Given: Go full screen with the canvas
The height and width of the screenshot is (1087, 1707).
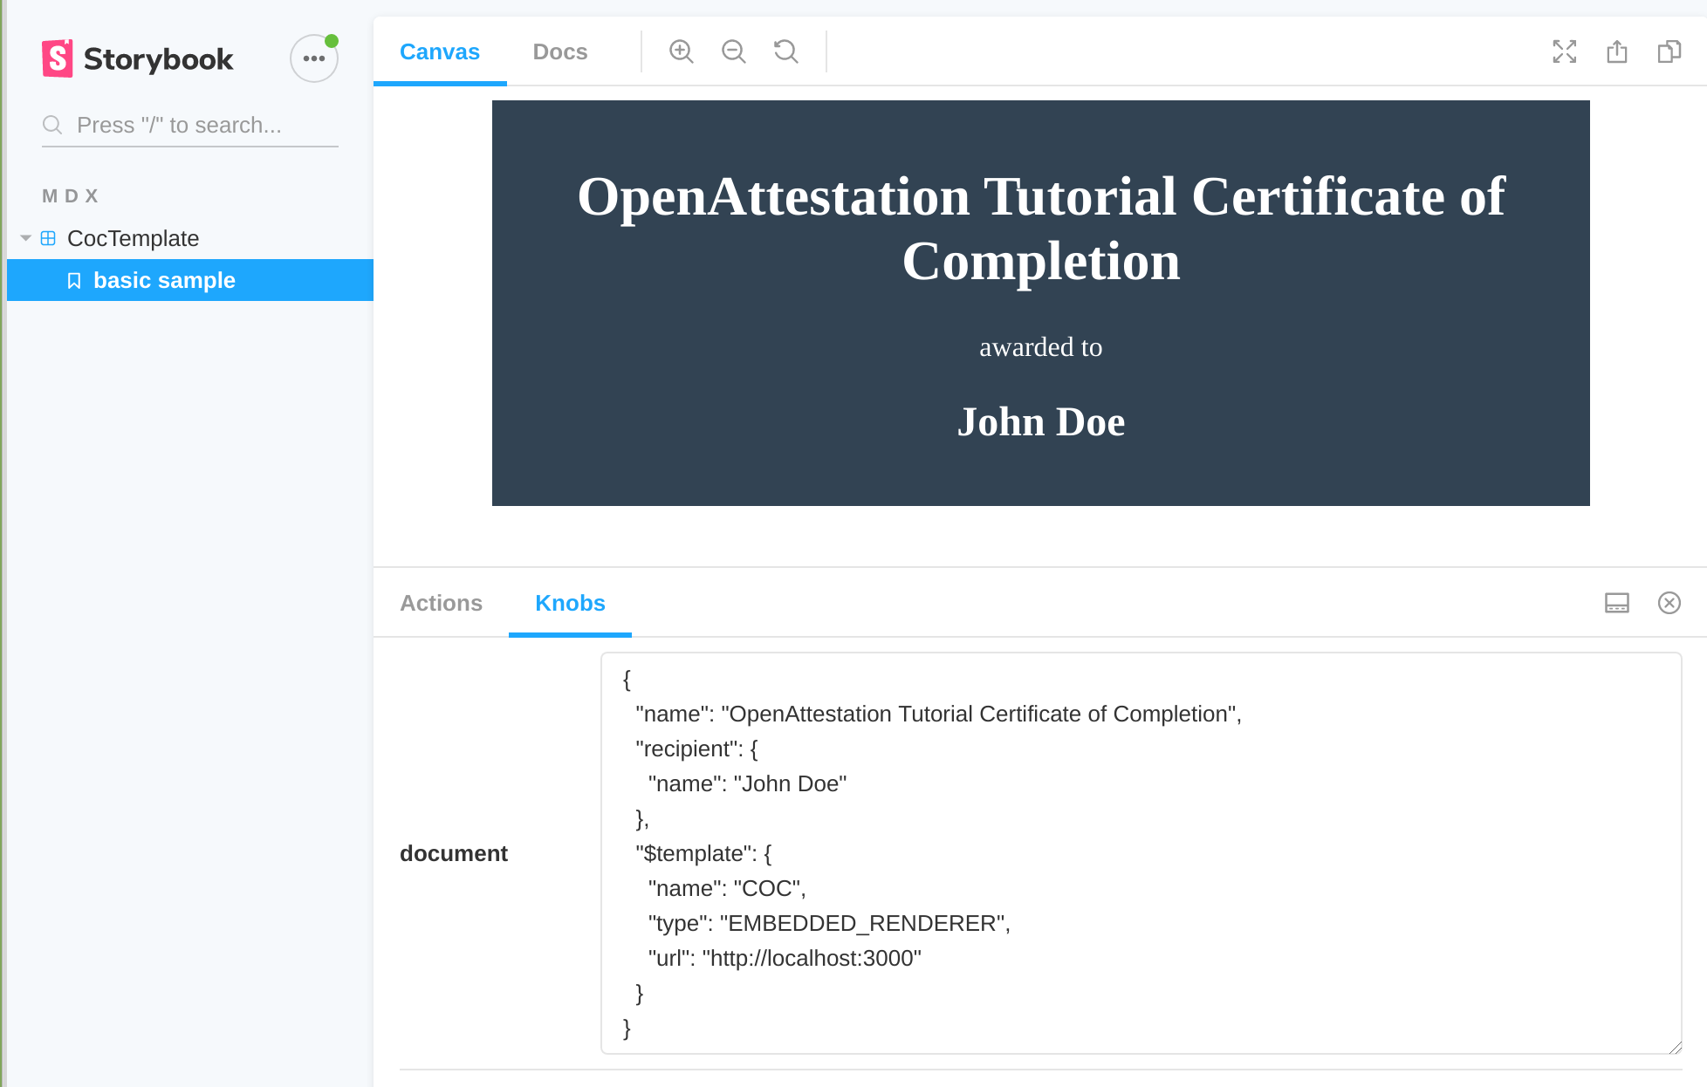Looking at the screenshot, I should click(x=1565, y=51).
